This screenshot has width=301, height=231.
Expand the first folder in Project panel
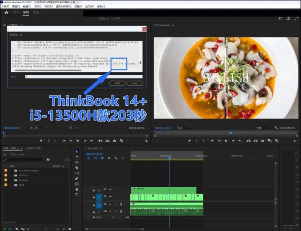11,170
